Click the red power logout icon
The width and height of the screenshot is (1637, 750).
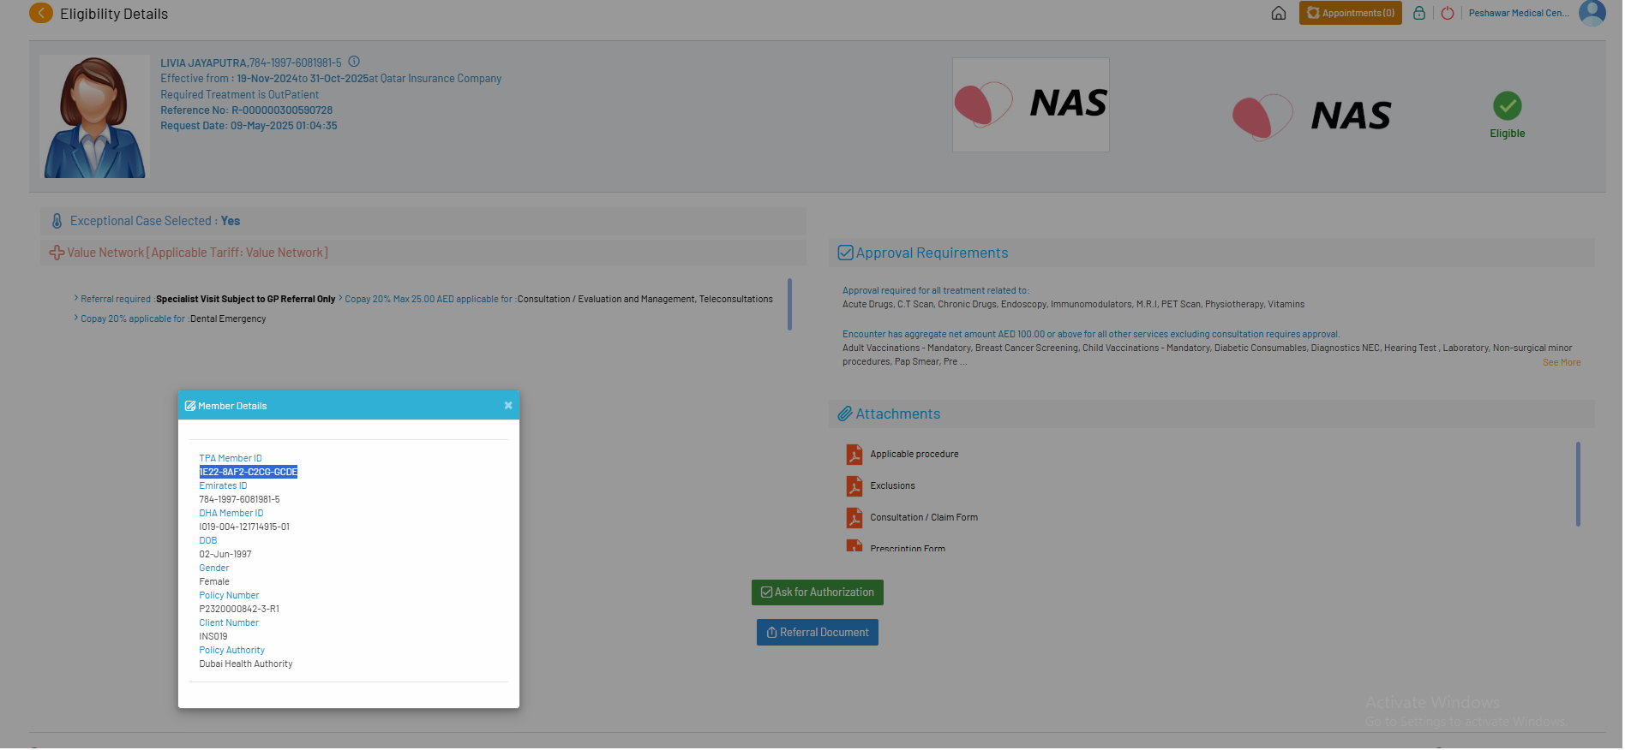click(1448, 13)
